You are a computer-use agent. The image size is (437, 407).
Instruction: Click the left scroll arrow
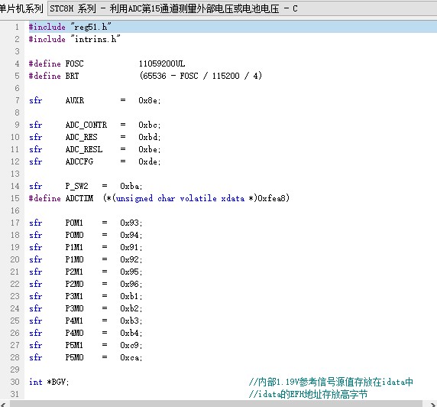(3, 404)
